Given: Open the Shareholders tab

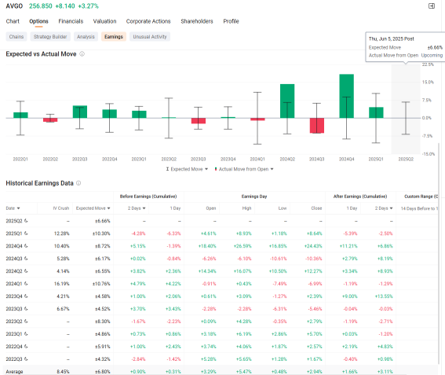Looking at the screenshot, I should pos(197,21).
